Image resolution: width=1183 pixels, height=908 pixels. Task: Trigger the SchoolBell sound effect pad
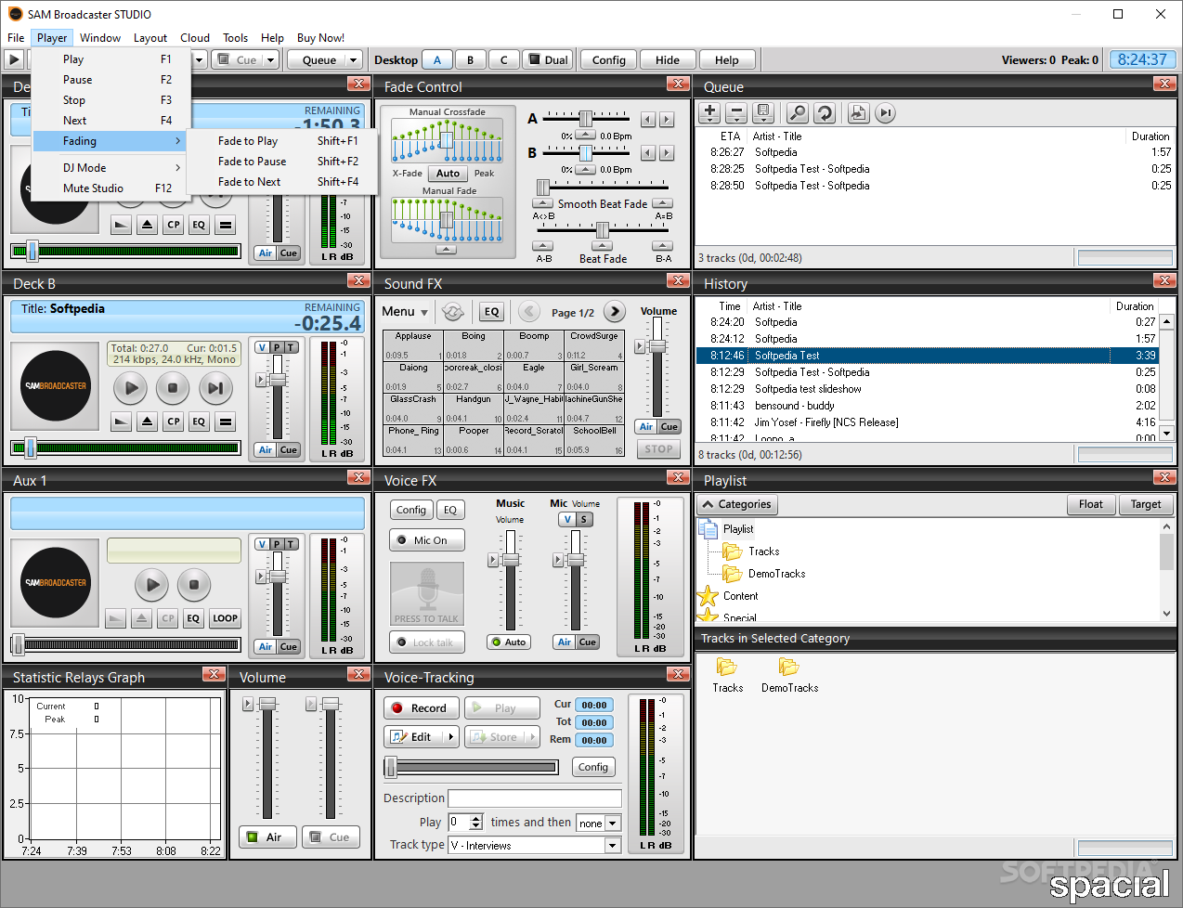pos(594,440)
